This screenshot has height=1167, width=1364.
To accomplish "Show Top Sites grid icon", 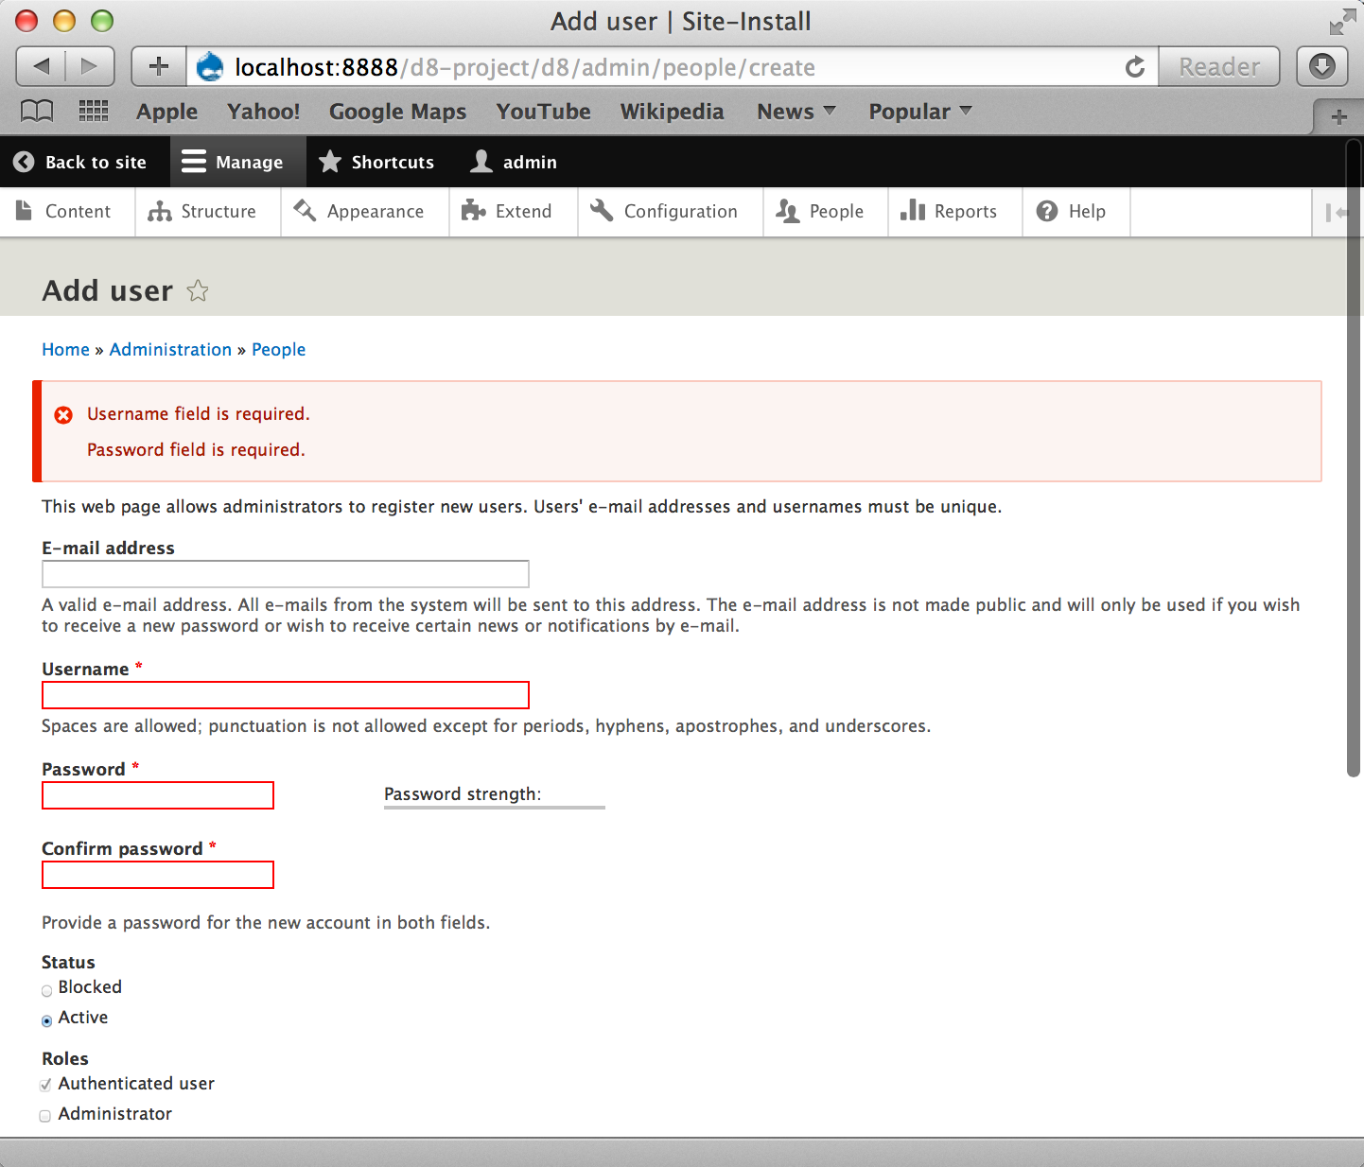I will (93, 112).
